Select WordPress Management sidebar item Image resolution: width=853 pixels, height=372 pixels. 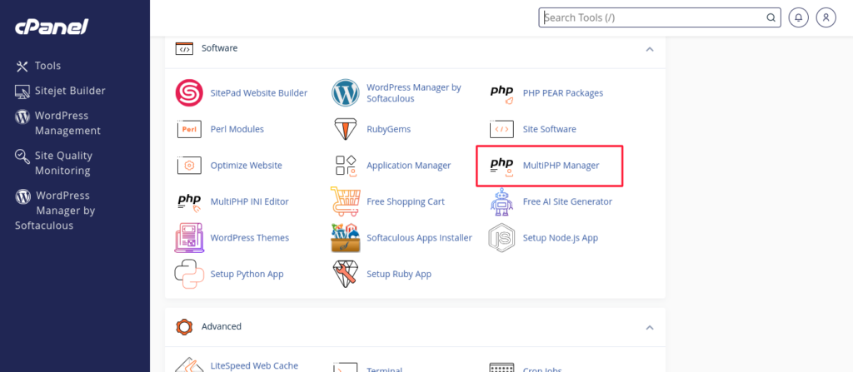(x=58, y=123)
